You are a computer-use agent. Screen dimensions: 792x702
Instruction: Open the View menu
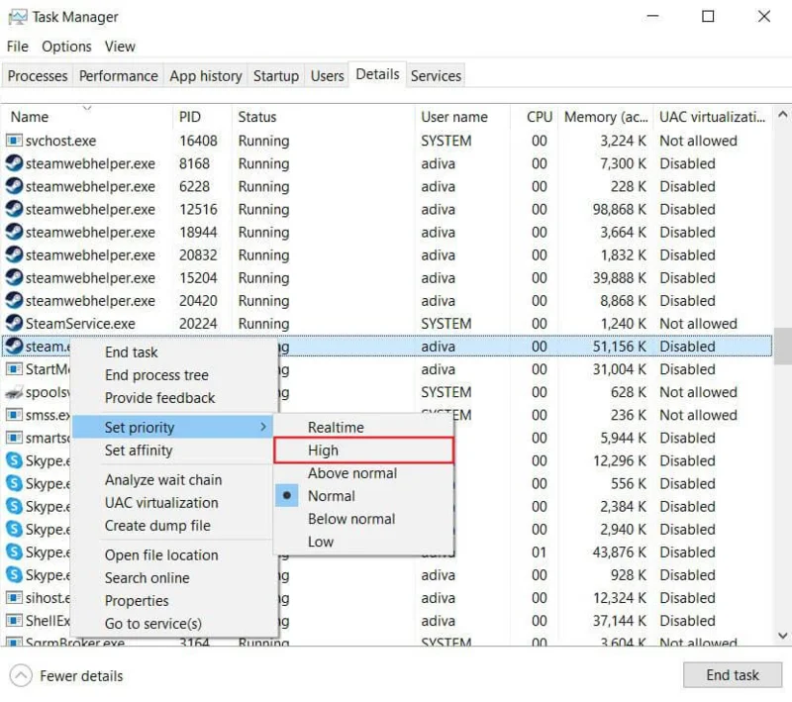120,47
